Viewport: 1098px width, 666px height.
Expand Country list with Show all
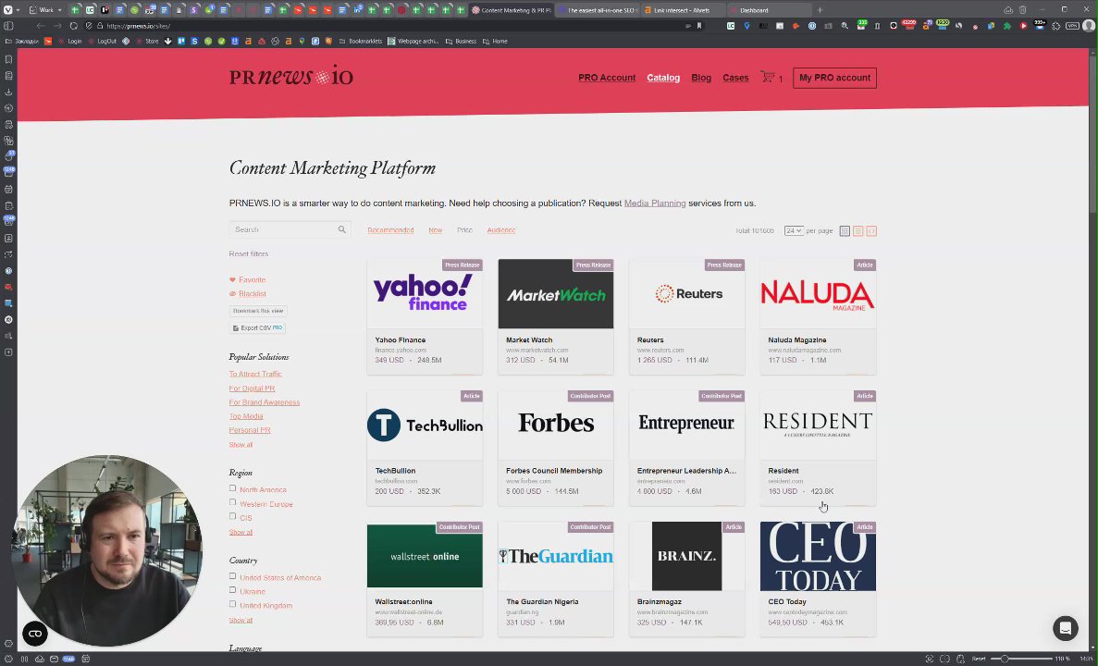click(x=241, y=621)
